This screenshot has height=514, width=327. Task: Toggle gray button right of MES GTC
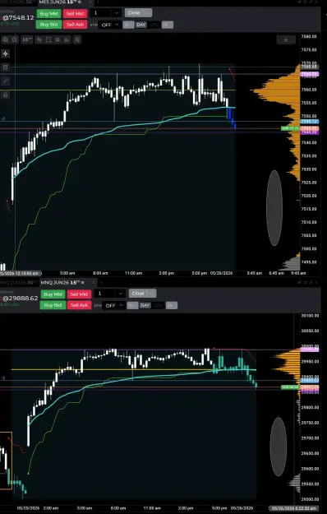tap(168, 25)
